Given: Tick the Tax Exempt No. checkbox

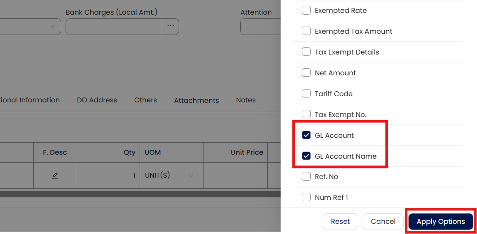Looking at the screenshot, I should click(306, 114).
